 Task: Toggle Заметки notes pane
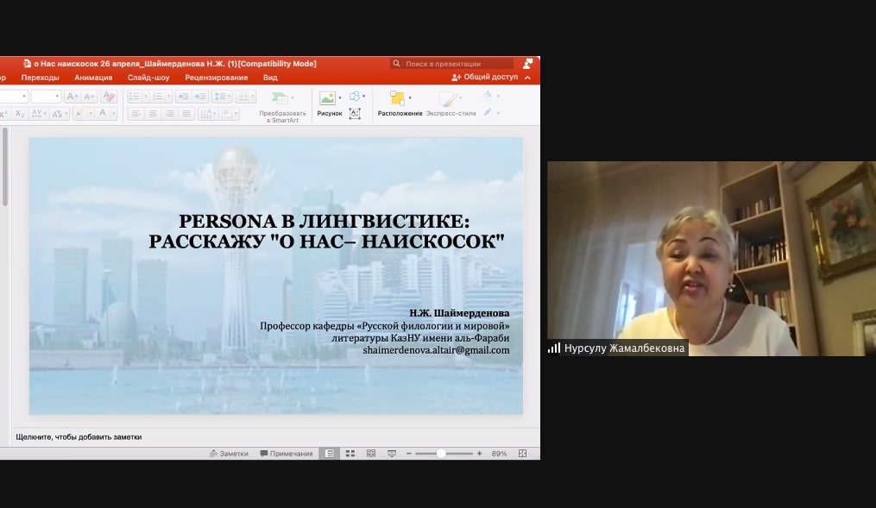pos(229,453)
